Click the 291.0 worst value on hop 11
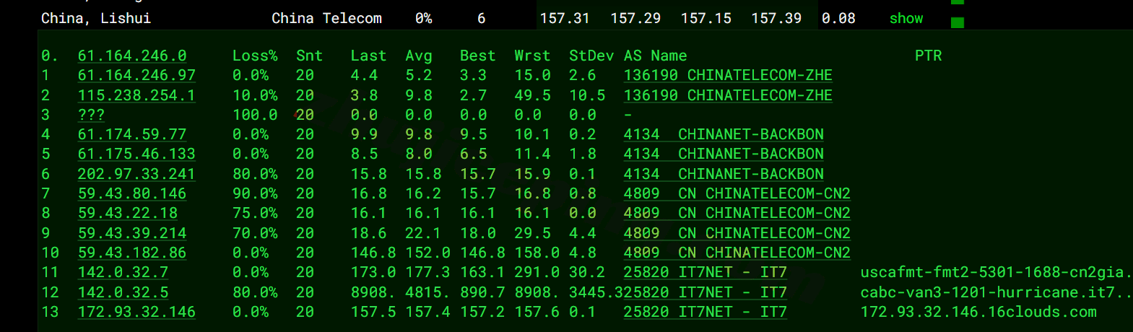Screen dimensions: 1133x332 pyautogui.click(x=537, y=272)
